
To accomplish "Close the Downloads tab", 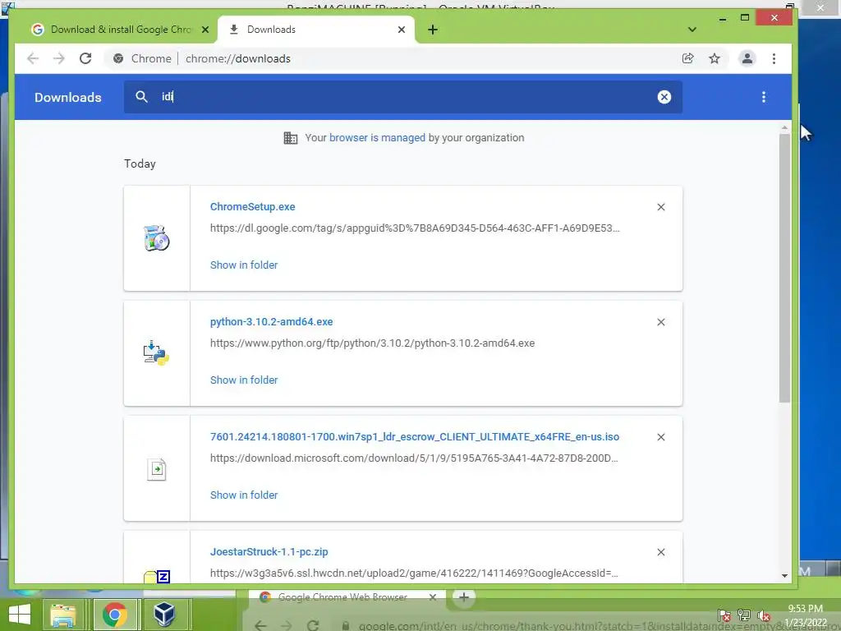I will point(401,30).
